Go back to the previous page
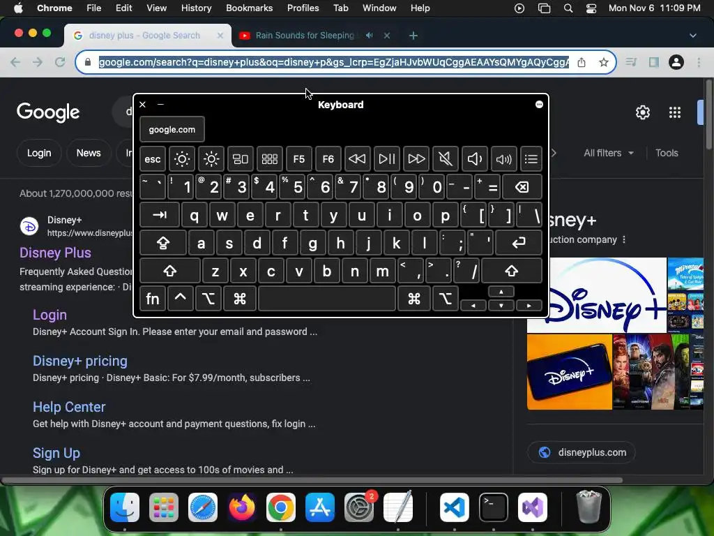 [15, 62]
